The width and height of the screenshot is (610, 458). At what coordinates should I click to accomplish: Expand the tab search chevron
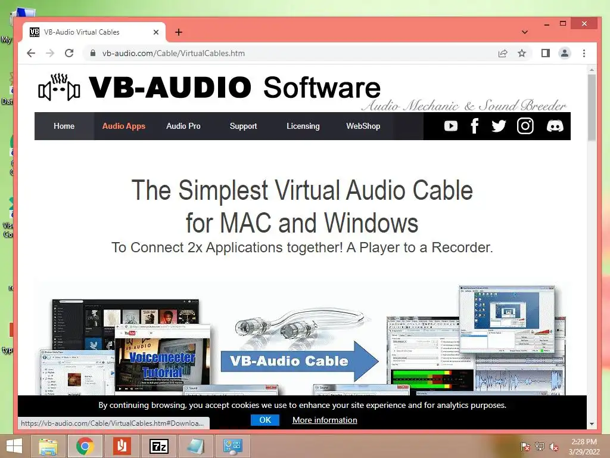(x=525, y=32)
